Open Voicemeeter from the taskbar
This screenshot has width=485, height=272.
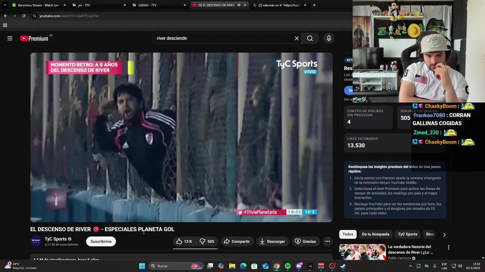pyautogui.click(x=321, y=266)
